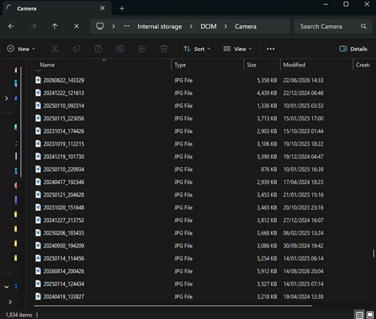Select file 20231019_112215
The width and height of the screenshot is (376, 319).
point(64,144)
